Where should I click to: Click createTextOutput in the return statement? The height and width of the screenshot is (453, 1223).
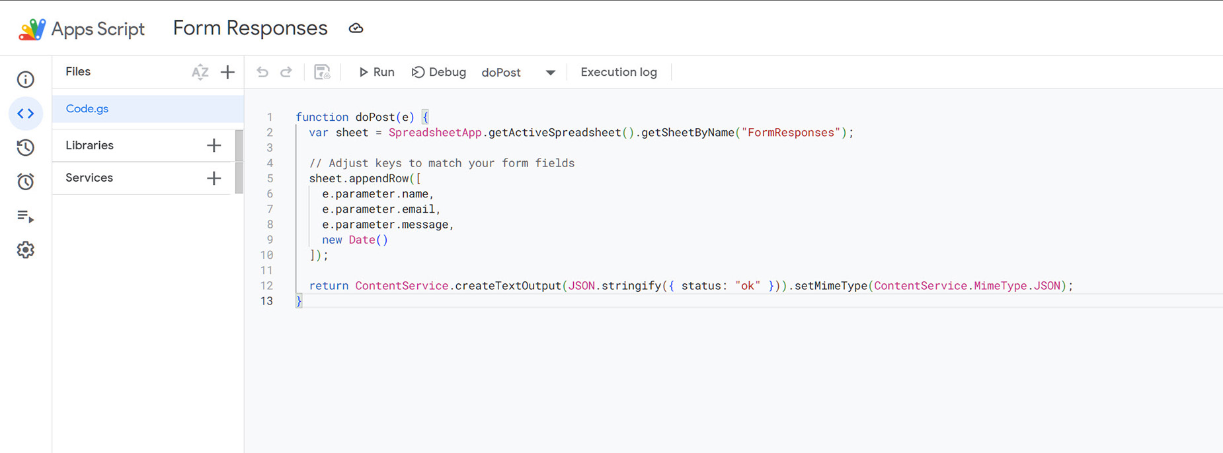pyautogui.click(x=508, y=286)
